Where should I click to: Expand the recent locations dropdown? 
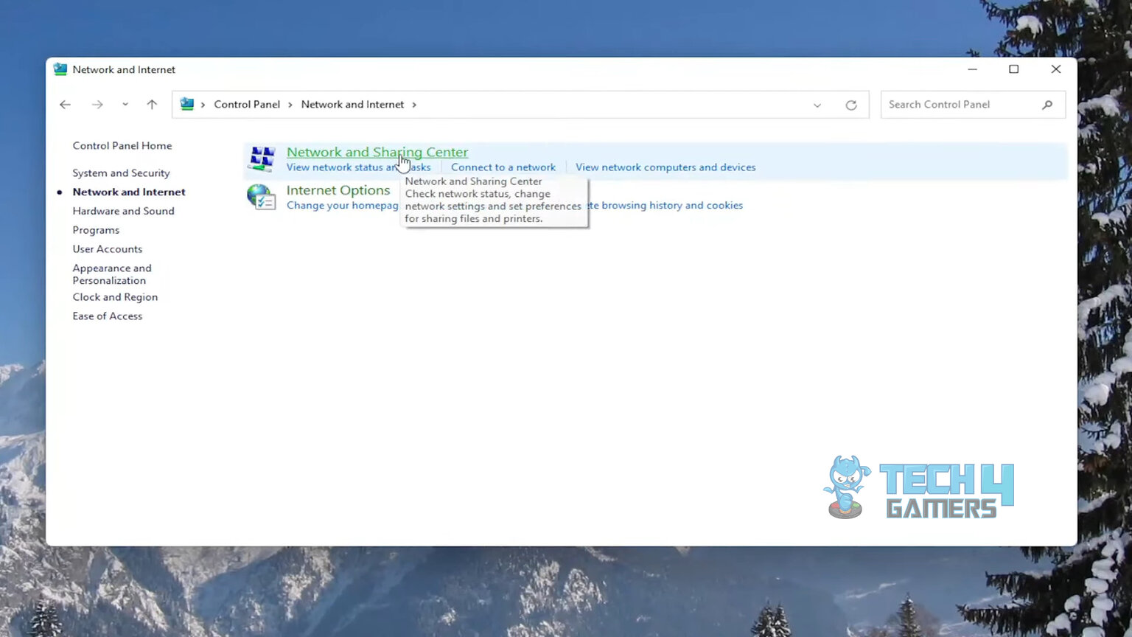[125, 105]
